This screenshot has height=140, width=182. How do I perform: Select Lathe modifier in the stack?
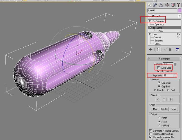159,28
